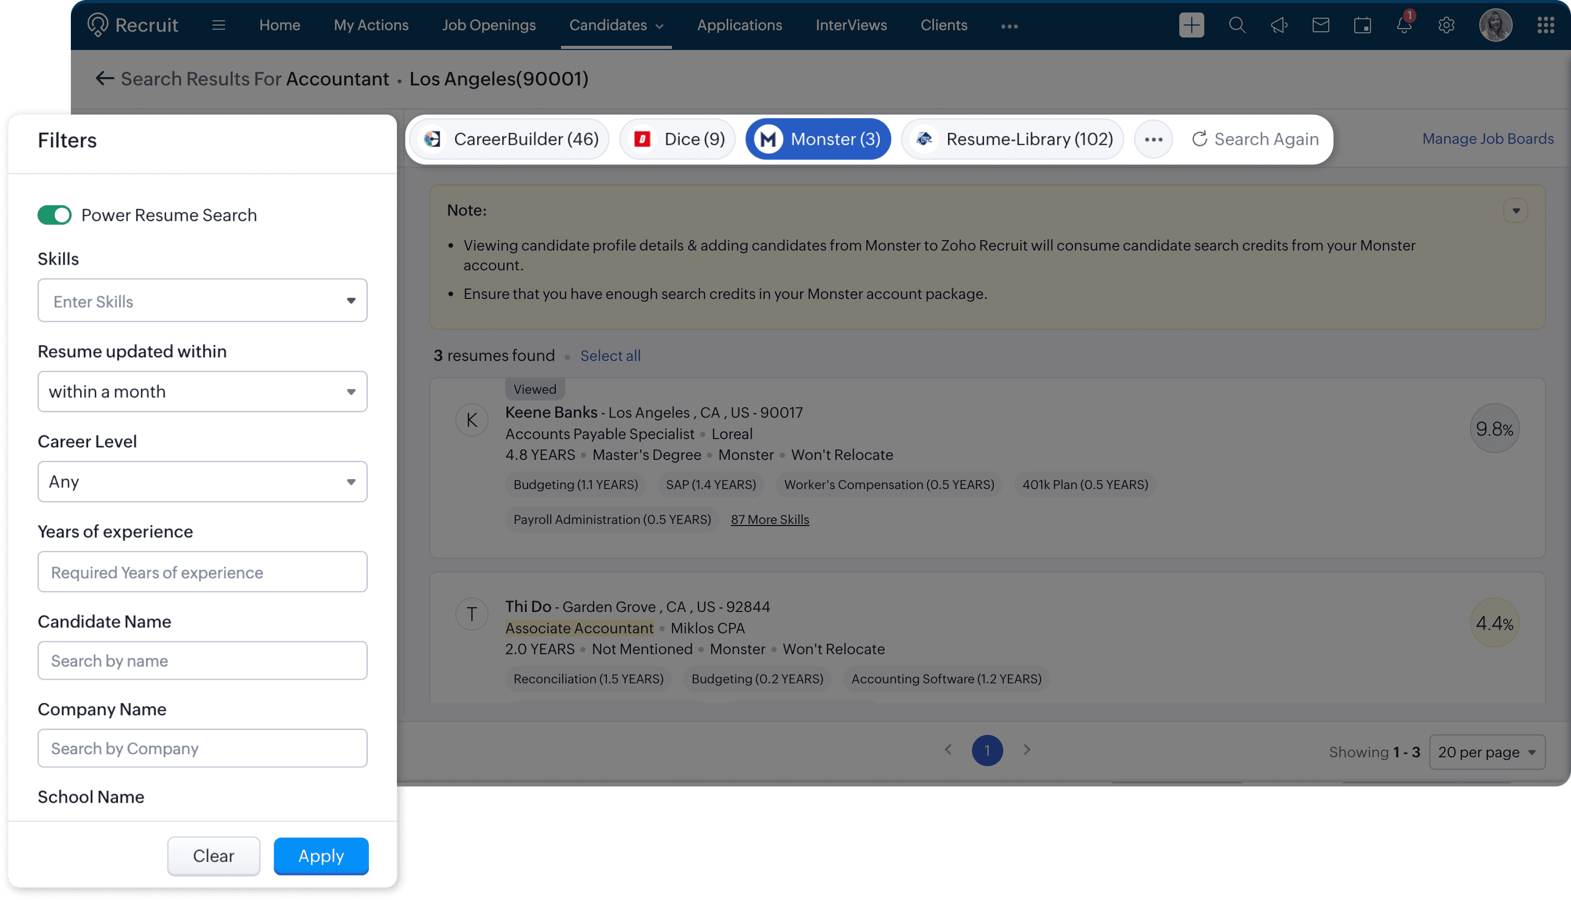
Task: Click the Select all link
Action: (610, 355)
